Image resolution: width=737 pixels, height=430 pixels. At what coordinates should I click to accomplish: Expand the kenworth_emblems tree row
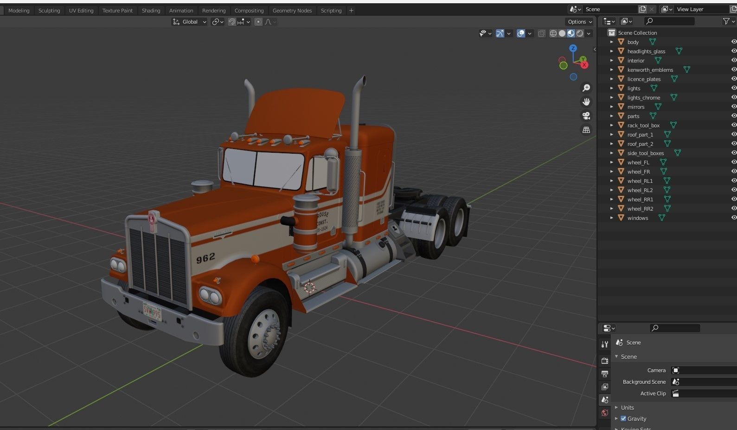[x=612, y=69]
